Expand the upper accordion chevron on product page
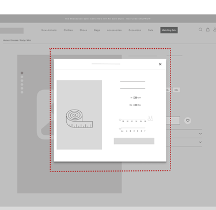The width and height of the screenshot is (216, 210). click(x=200, y=134)
